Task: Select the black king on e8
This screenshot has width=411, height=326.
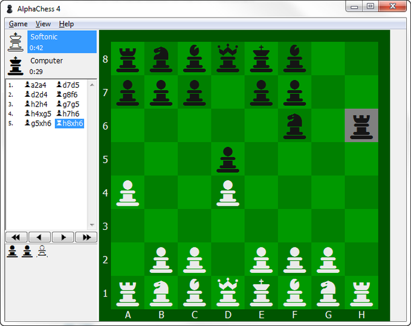Action: (261, 59)
